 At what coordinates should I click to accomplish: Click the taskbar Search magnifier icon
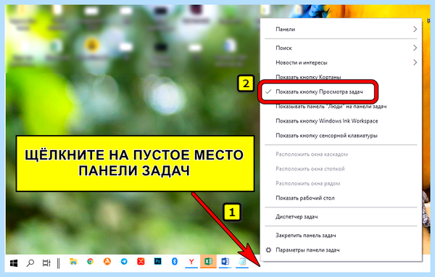click(x=30, y=262)
